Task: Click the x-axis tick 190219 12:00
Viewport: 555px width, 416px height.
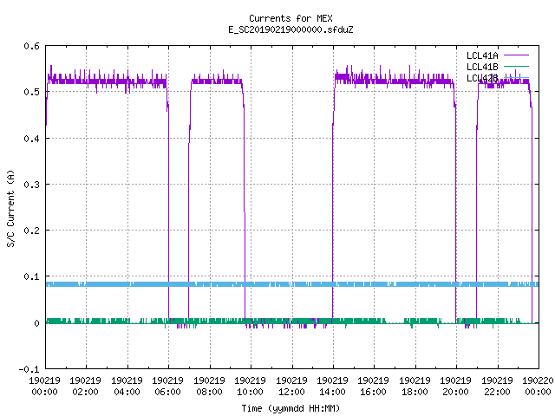Action: click(291, 386)
